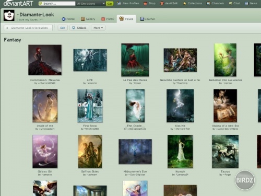Click the First Snow title link
Screen dimensions: 261x196
90,125
